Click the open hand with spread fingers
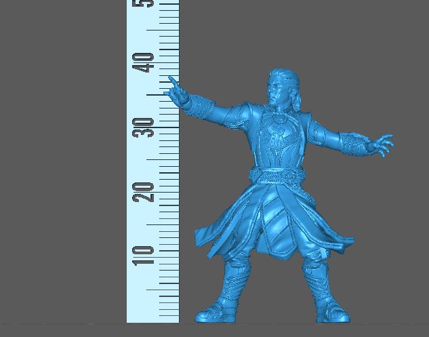Image resolution: width=429 pixels, height=337 pixels. pyautogui.click(x=379, y=144)
